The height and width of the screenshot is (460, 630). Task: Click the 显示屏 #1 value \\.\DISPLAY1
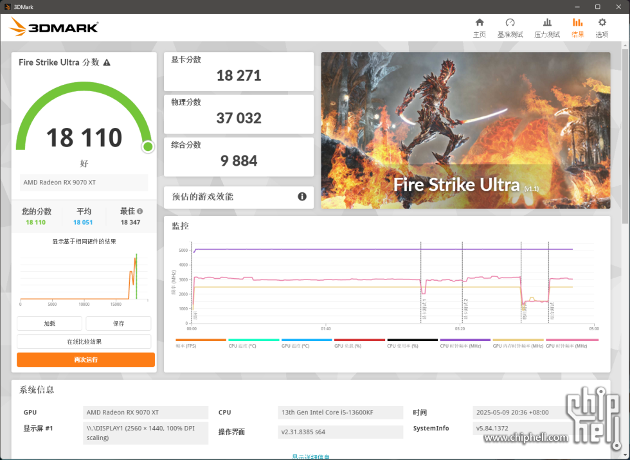point(145,433)
